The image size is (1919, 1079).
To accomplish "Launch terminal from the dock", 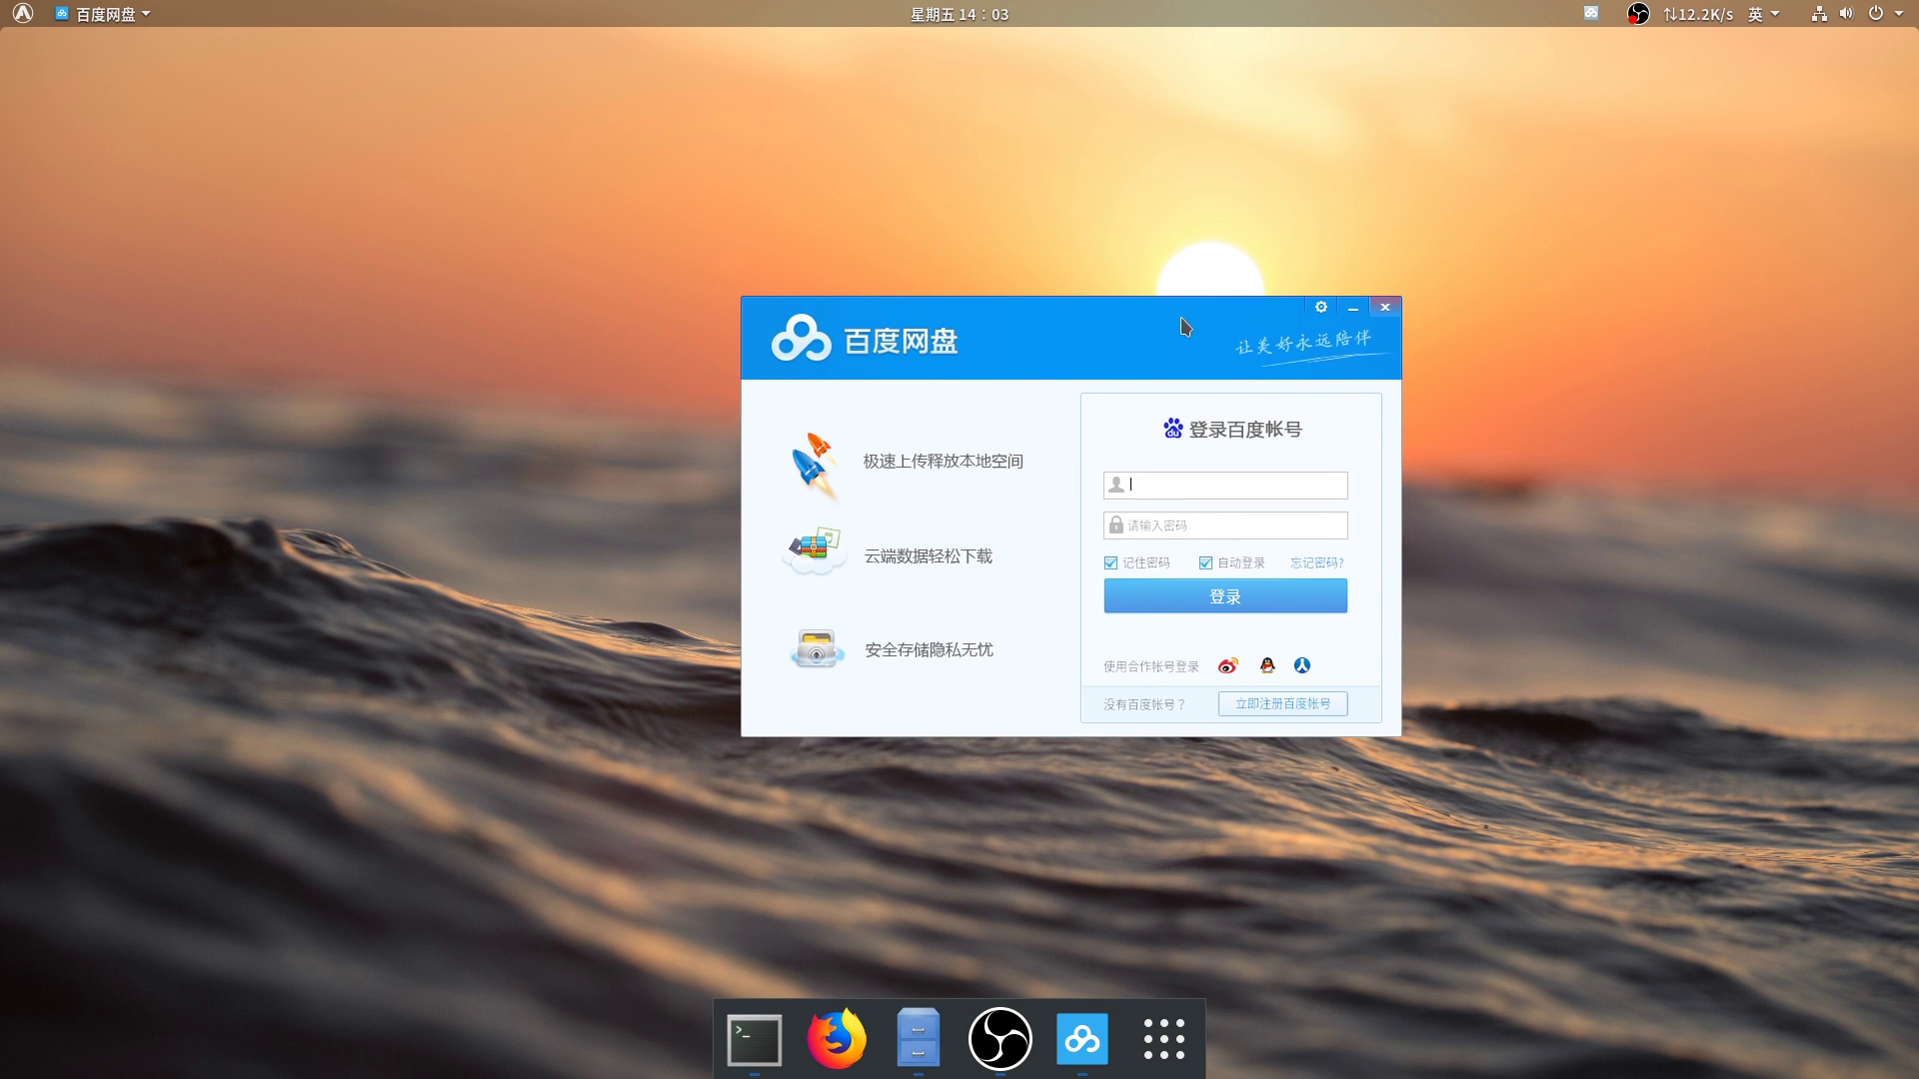I will [x=754, y=1039].
